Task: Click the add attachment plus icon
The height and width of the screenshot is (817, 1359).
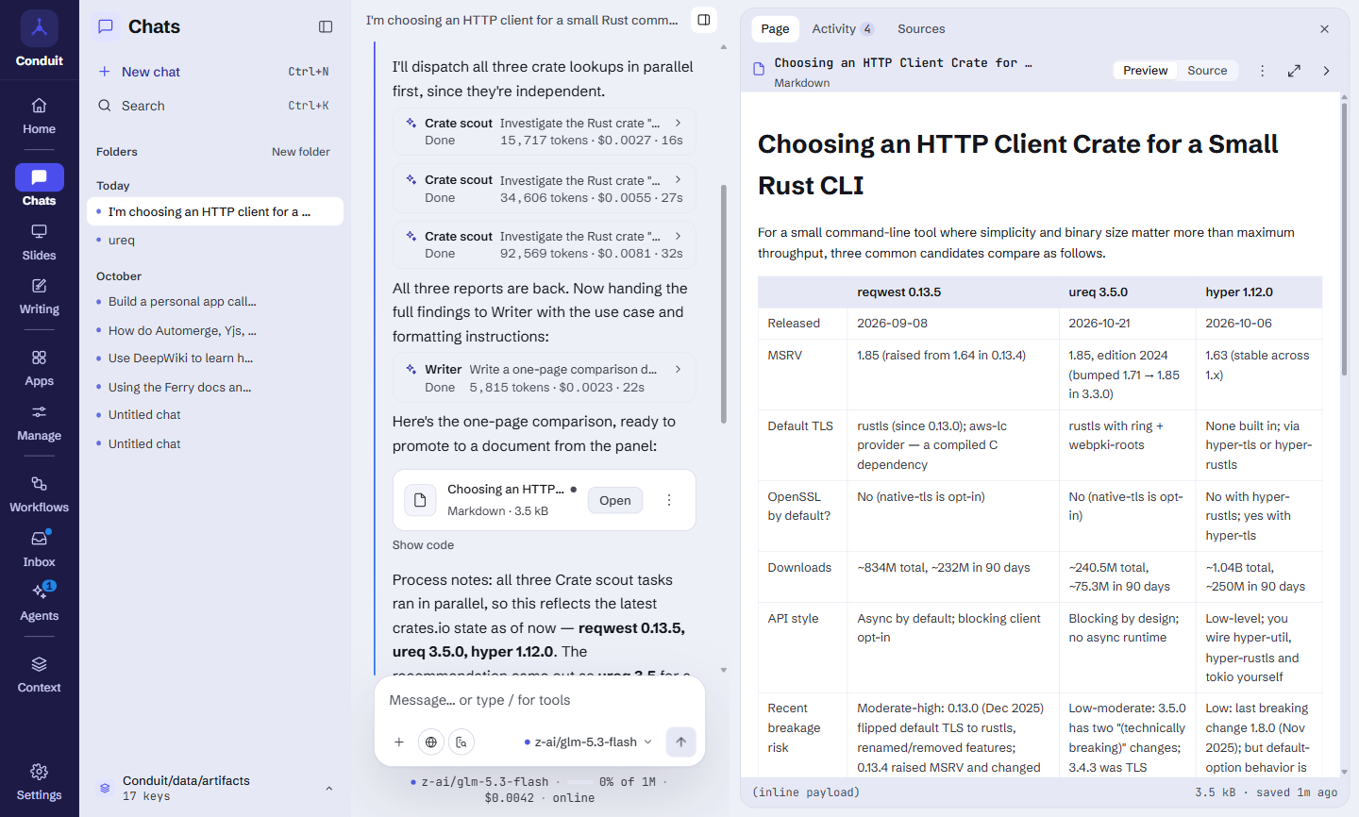Action: tap(399, 742)
